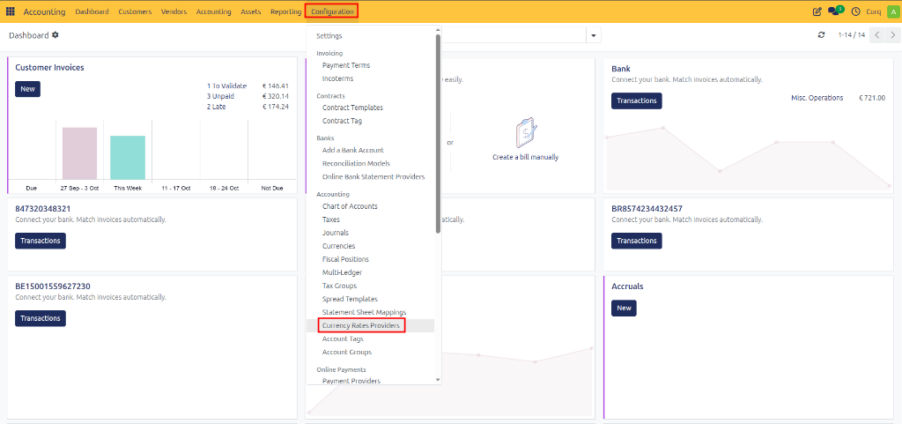Open the chat messages icon

click(x=835, y=11)
